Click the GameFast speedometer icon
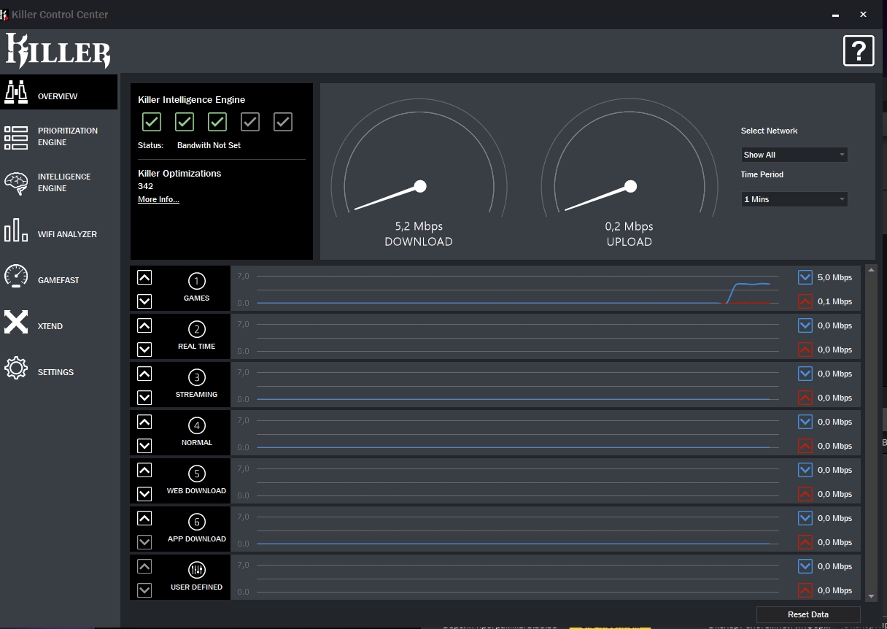This screenshot has width=887, height=629. click(16, 277)
